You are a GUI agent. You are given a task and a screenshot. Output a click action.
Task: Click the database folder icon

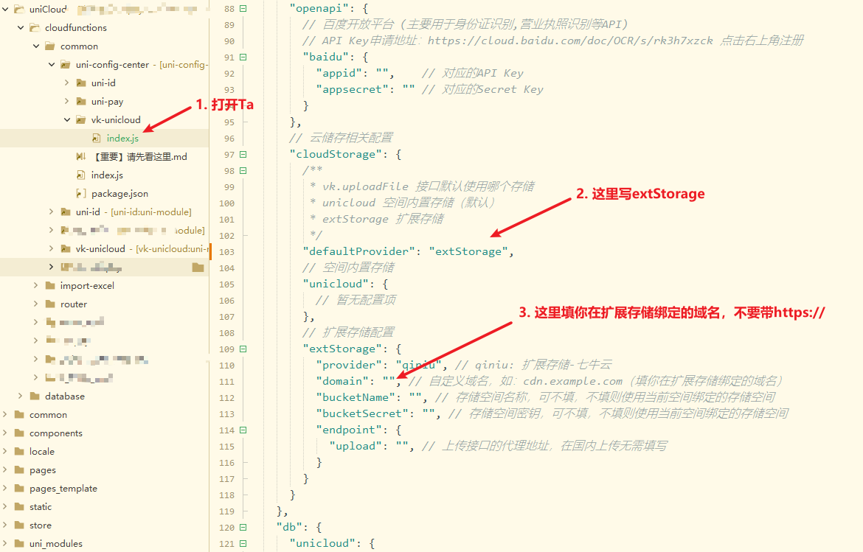pyautogui.click(x=35, y=396)
